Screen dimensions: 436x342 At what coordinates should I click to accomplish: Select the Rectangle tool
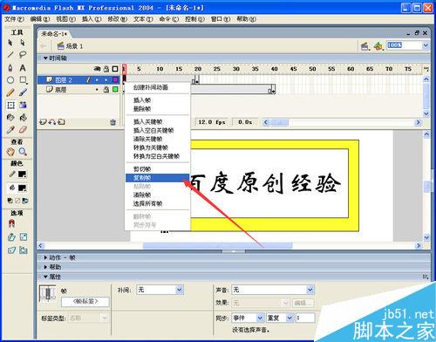23,80
